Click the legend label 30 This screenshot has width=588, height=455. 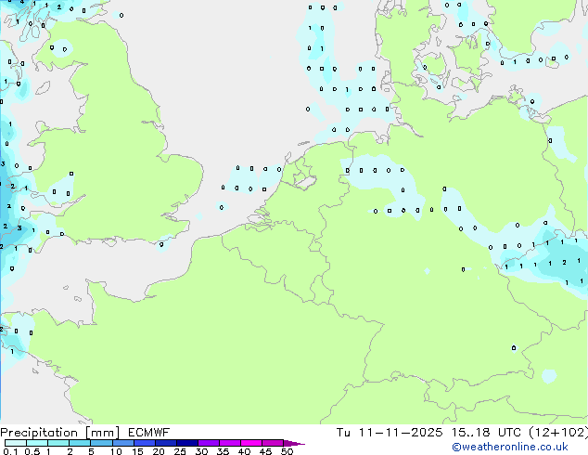(x=201, y=451)
